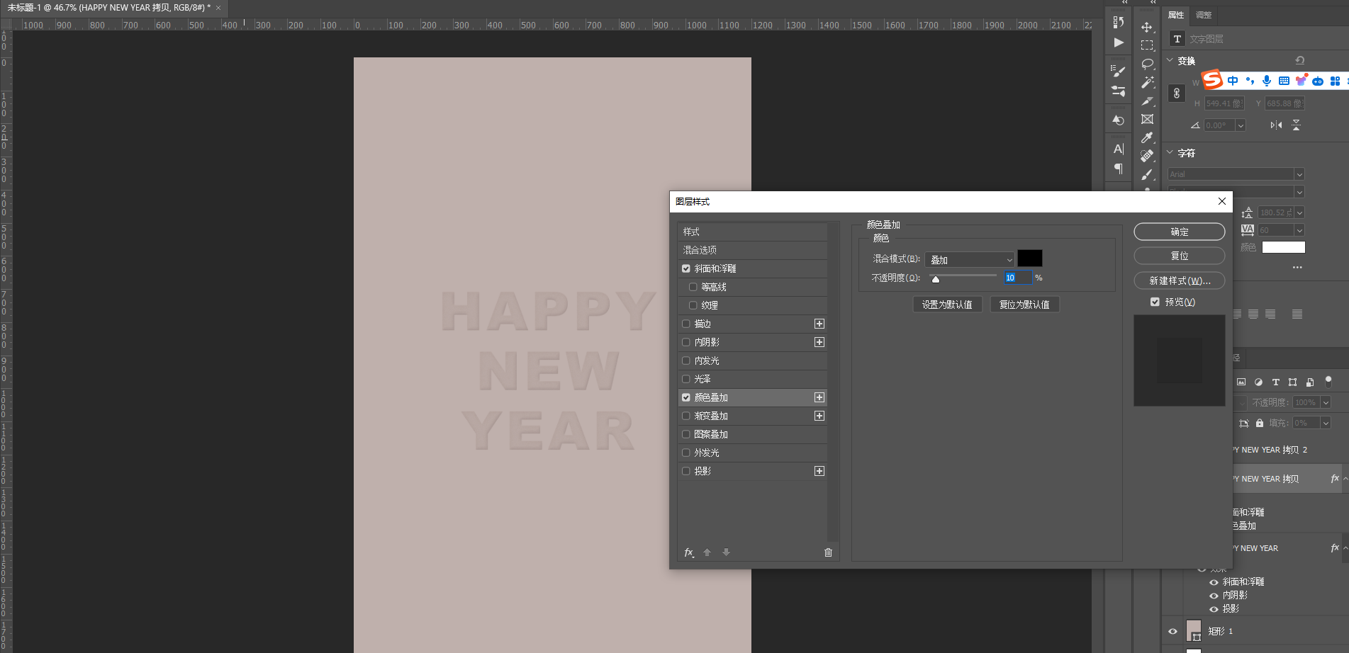Open the 混合模式 blend mode dropdown
The width and height of the screenshot is (1349, 653).
pos(970,260)
